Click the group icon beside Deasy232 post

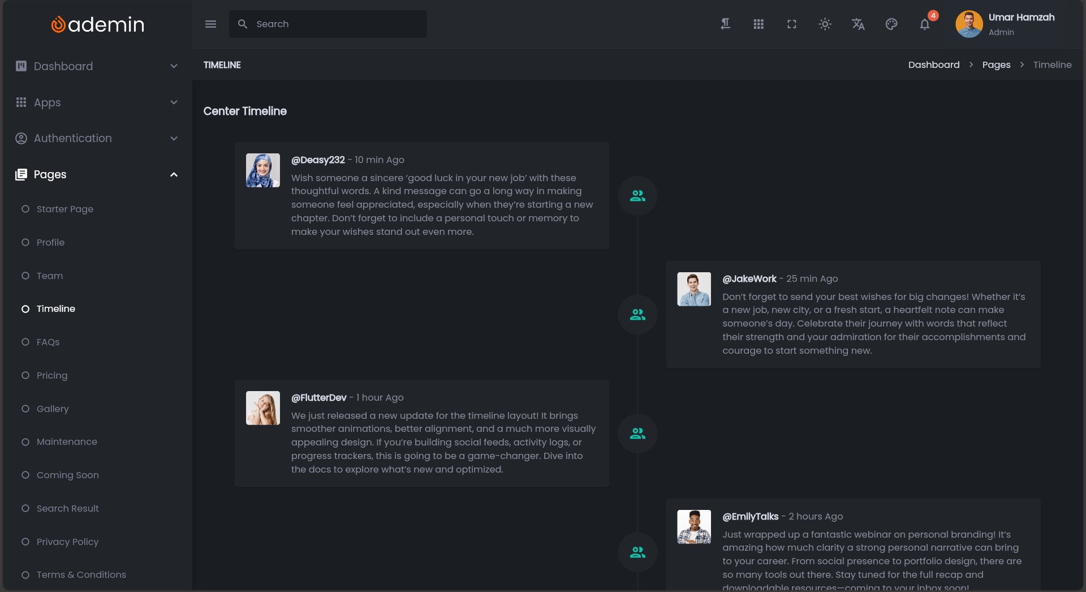(x=637, y=196)
